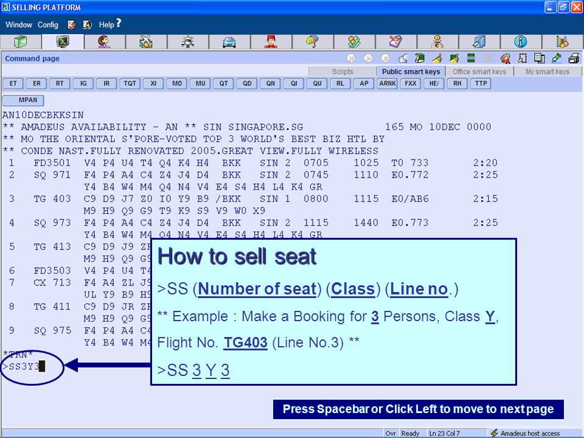Click the QI smart key
584x438 pixels.
coord(294,83)
